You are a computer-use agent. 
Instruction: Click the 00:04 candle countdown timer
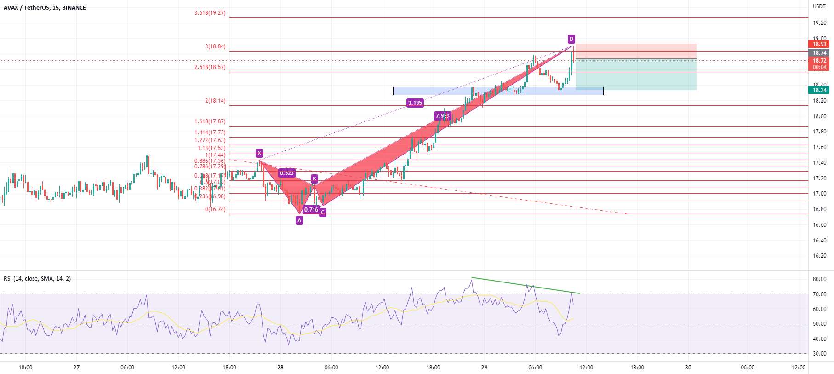pos(819,67)
